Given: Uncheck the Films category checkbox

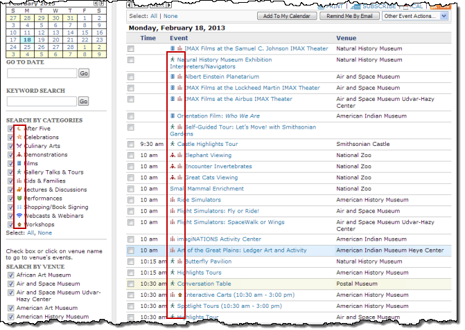Looking at the screenshot, I should click(x=10, y=163).
